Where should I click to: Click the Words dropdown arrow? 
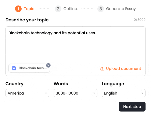tap(94, 93)
